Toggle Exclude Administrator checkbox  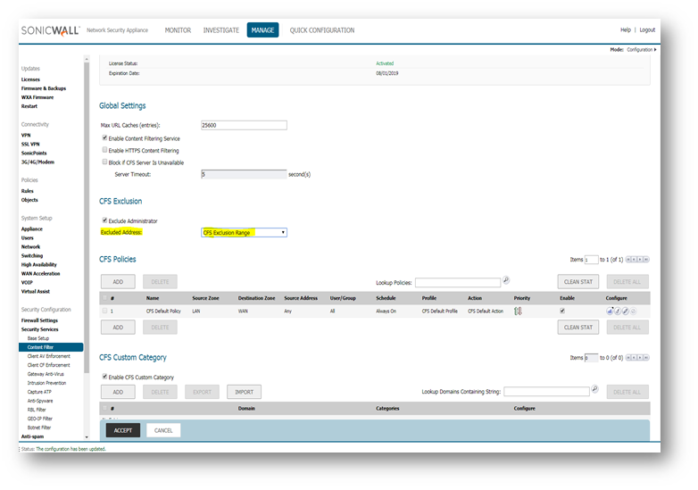(x=104, y=220)
